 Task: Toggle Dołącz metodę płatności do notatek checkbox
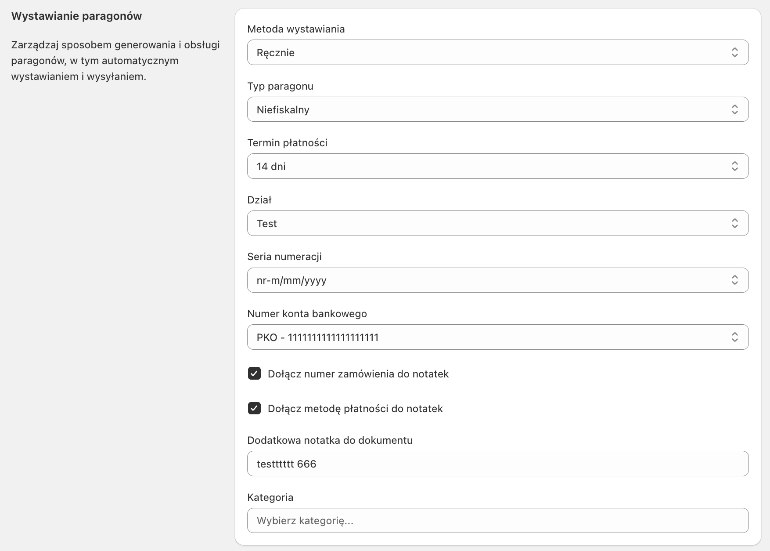pos(254,408)
